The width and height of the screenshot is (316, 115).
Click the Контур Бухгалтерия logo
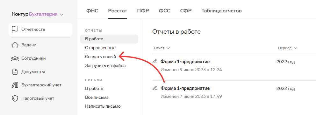[x=35, y=14]
